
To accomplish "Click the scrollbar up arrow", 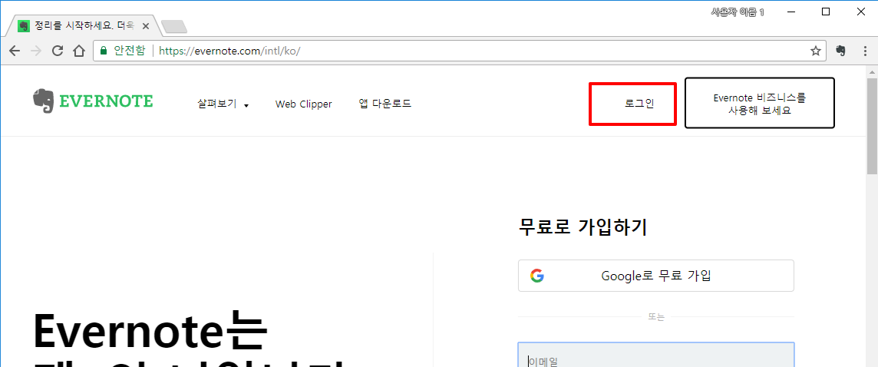I will (x=872, y=71).
